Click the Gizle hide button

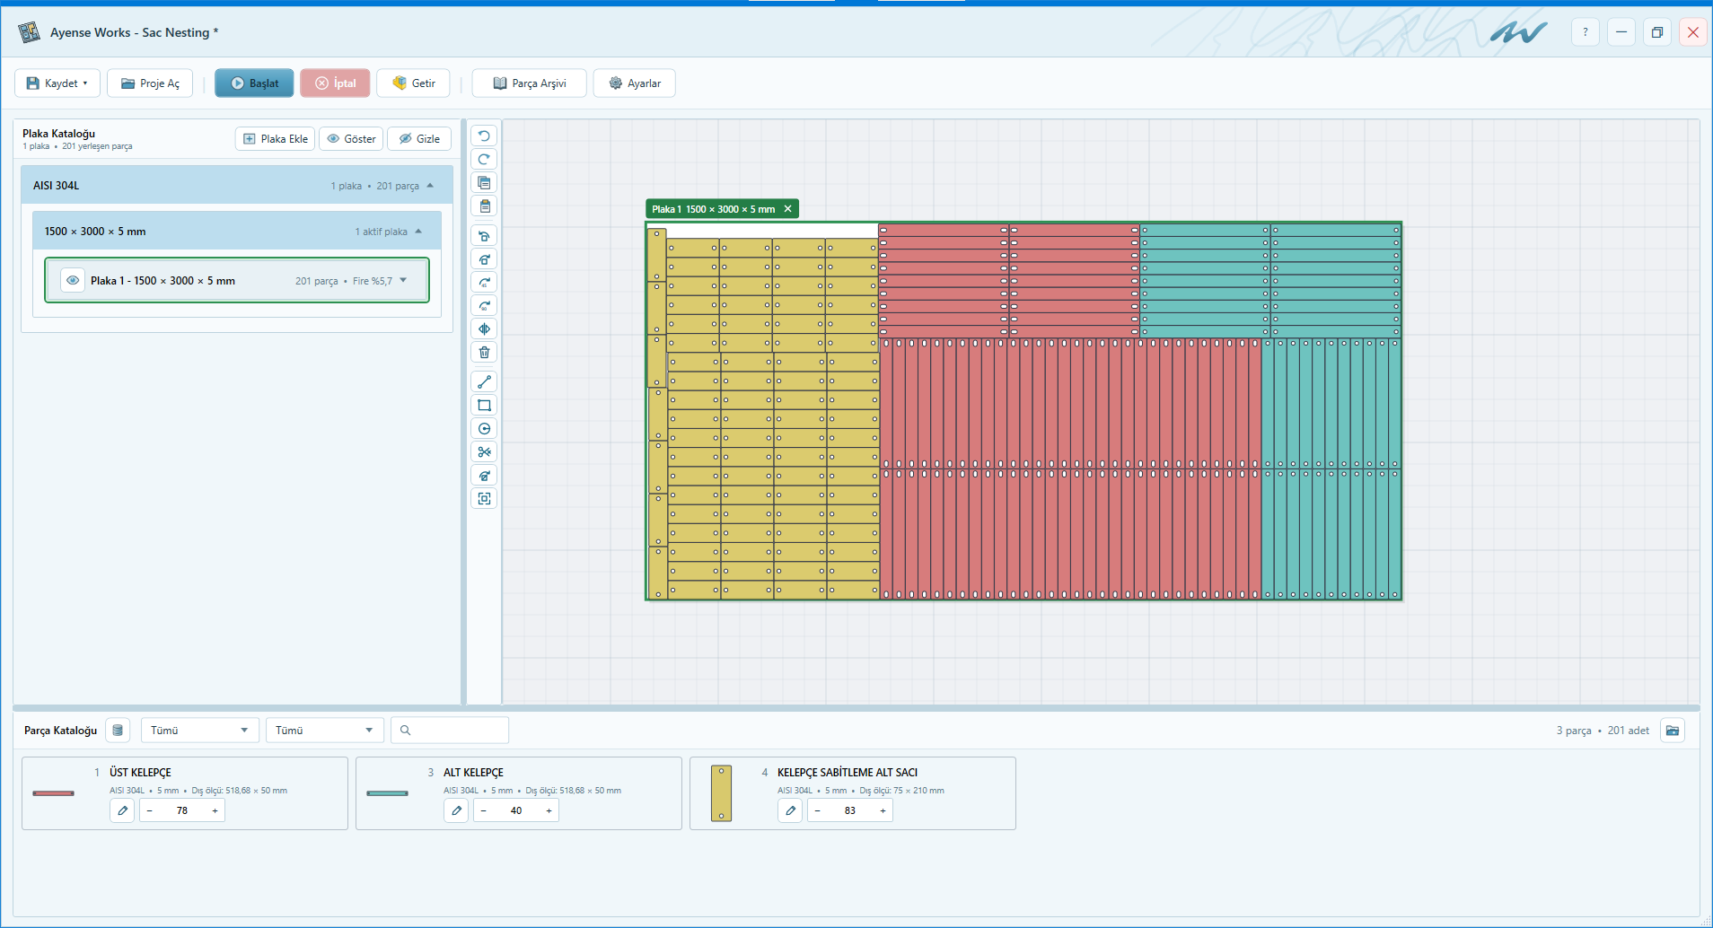419,139
